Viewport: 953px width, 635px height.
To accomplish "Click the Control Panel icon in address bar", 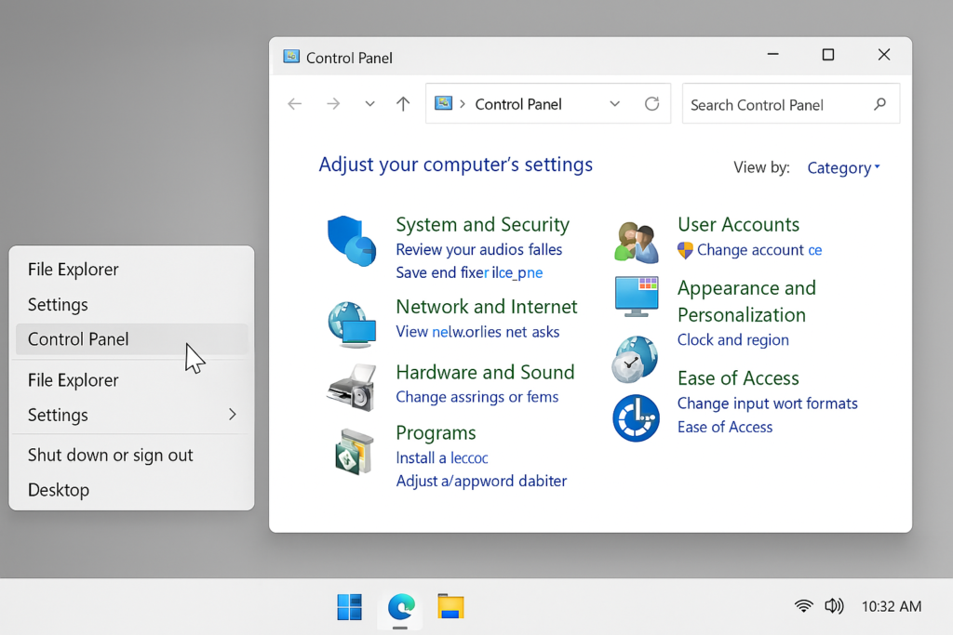I will click(x=443, y=103).
